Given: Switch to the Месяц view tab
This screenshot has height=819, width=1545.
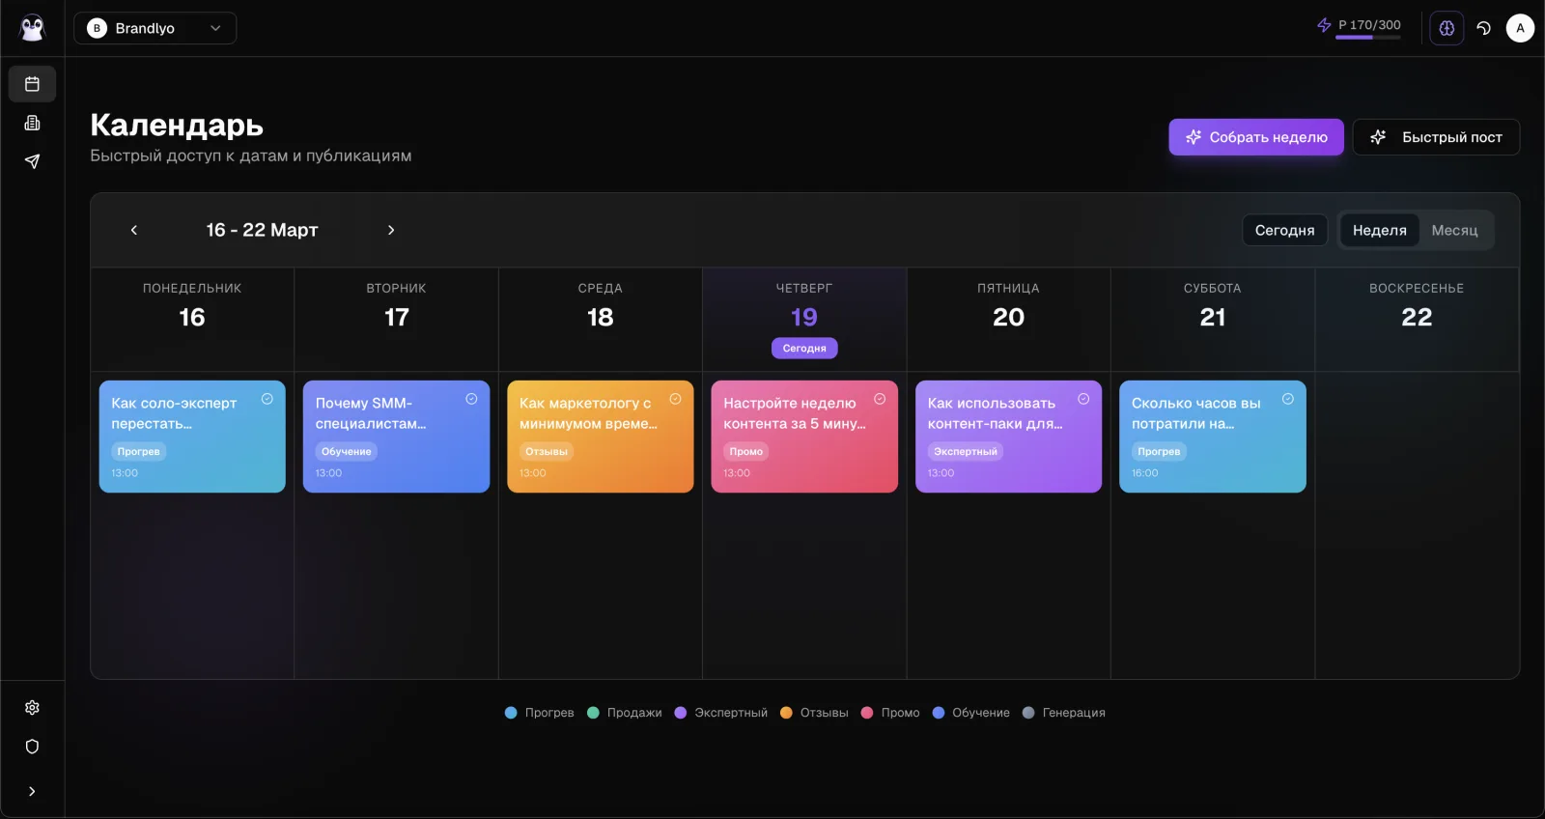Looking at the screenshot, I should click(1454, 230).
